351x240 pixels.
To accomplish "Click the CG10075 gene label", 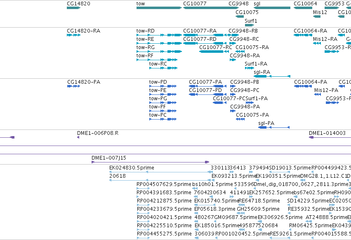I will point(247,12).
